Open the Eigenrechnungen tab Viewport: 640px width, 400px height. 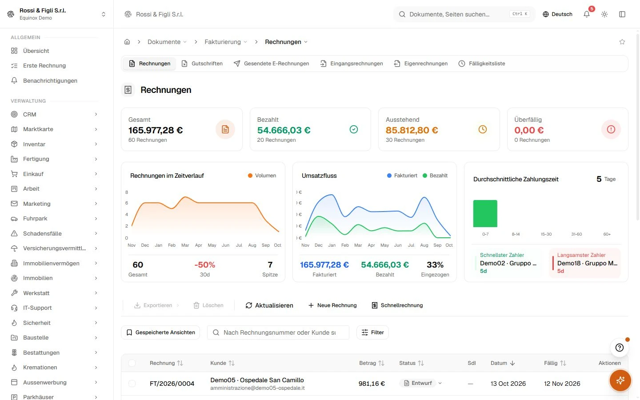pos(421,64)
